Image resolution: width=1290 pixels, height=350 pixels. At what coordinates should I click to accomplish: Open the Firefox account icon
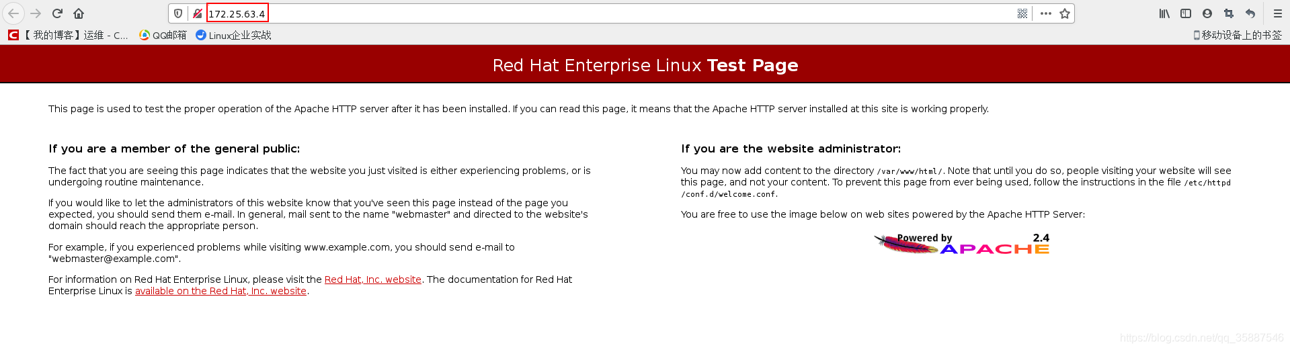1207,13
